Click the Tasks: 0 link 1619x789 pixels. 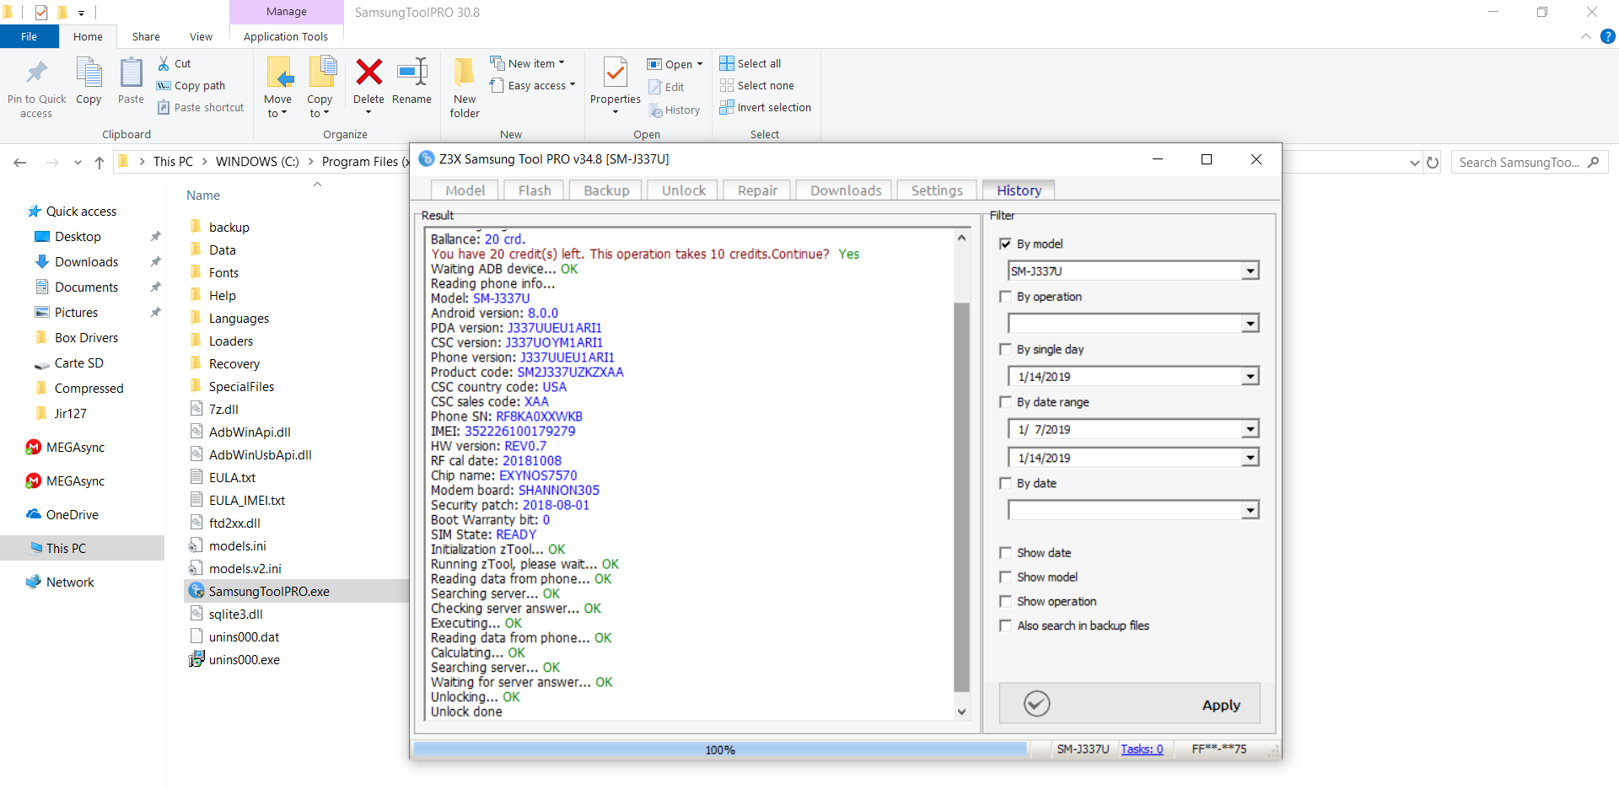click(1142, 749)
